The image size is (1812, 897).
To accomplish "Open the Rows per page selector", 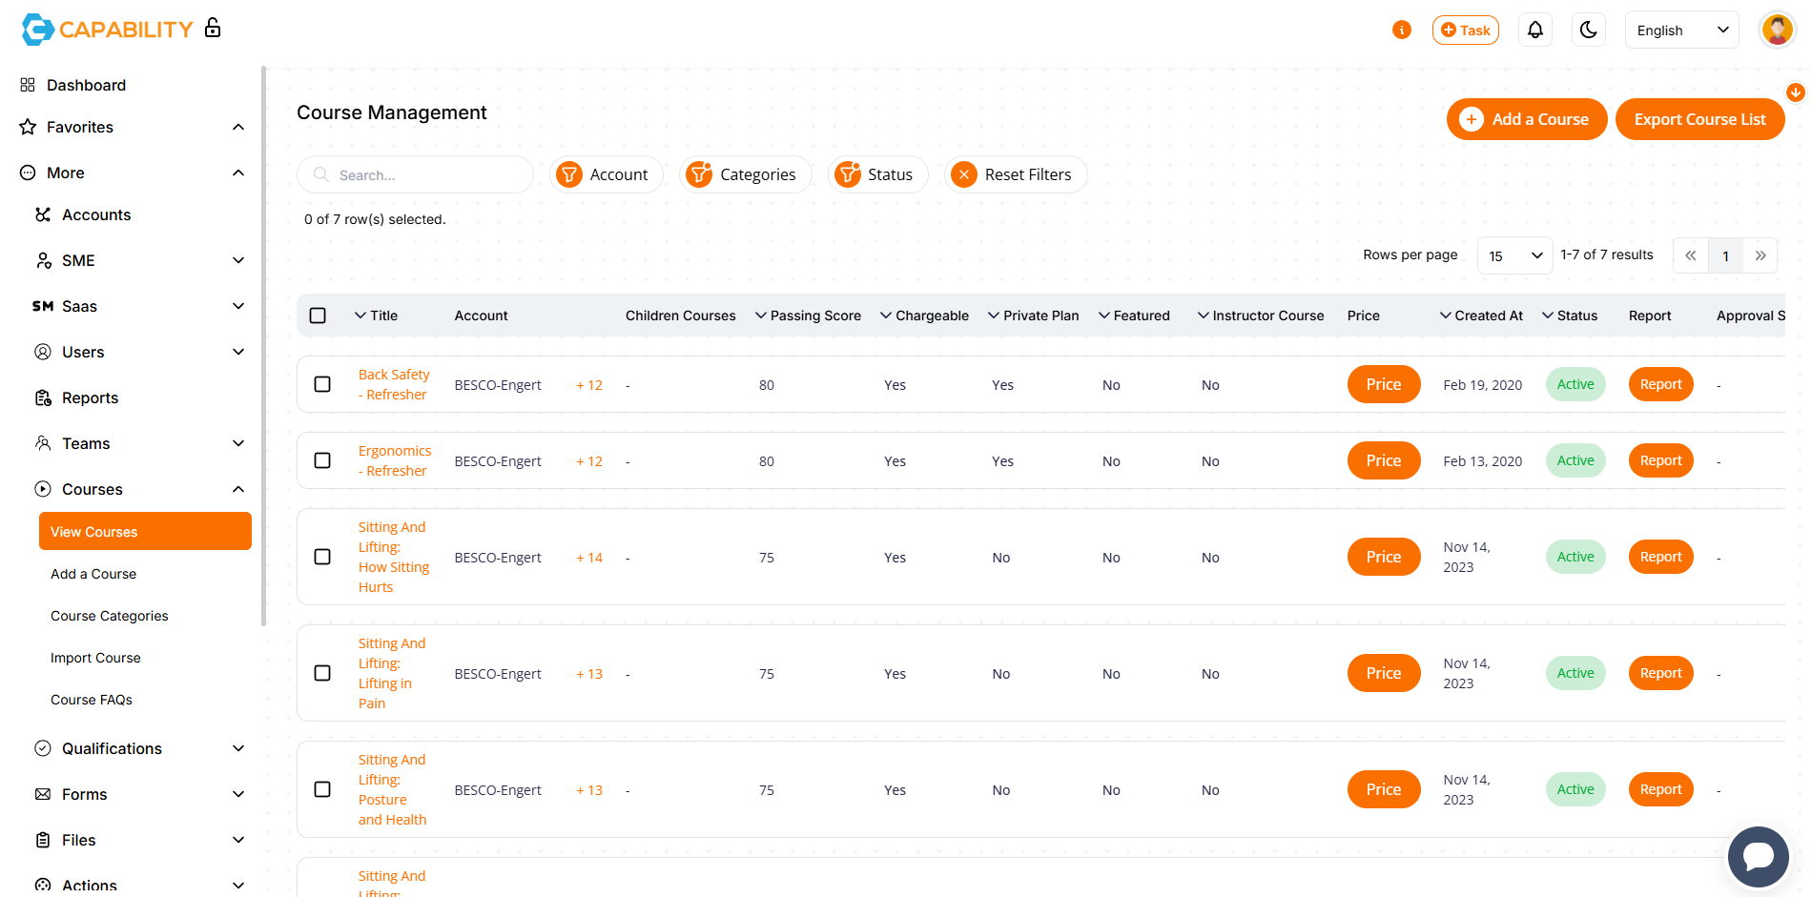I will pos(1514,255).
